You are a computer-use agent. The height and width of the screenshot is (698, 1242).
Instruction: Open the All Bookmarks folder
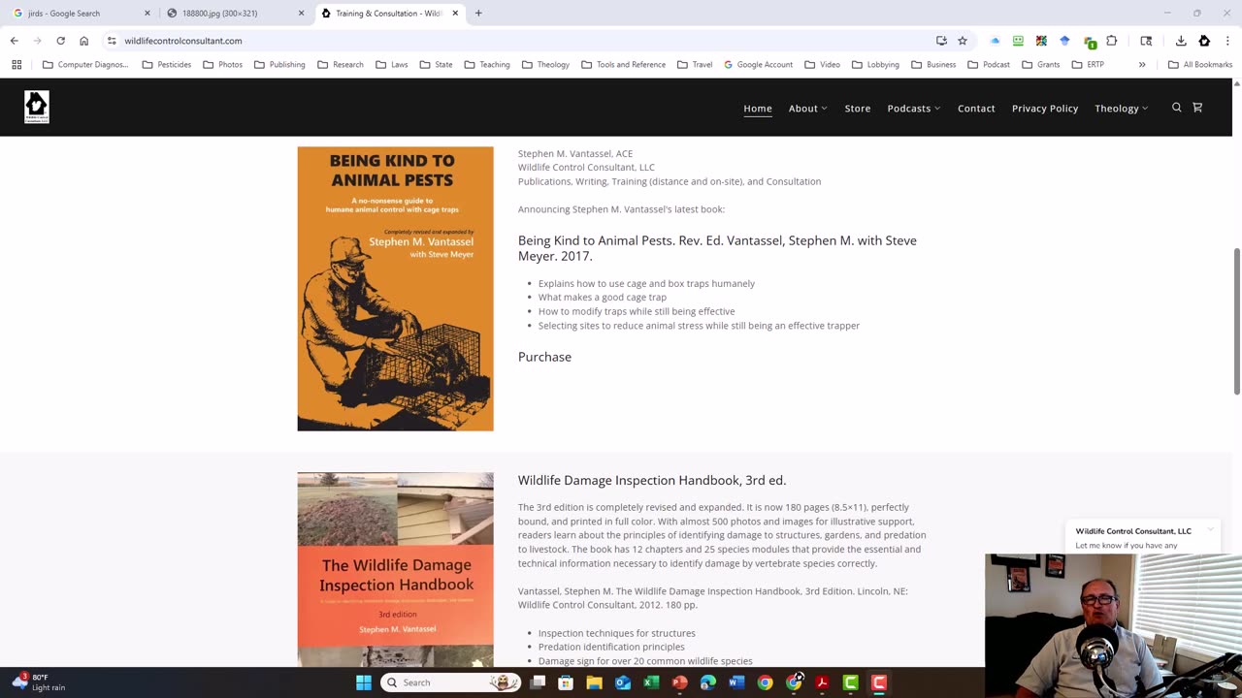tap(1199, 65)
